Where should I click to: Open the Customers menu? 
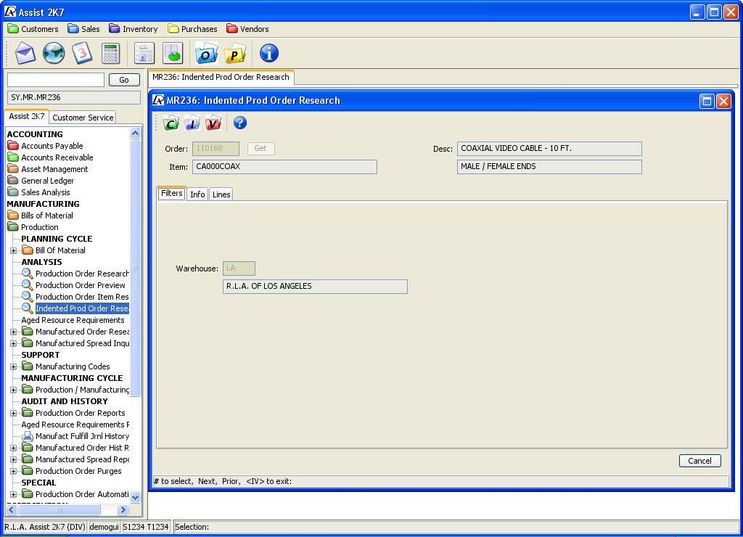33,29
